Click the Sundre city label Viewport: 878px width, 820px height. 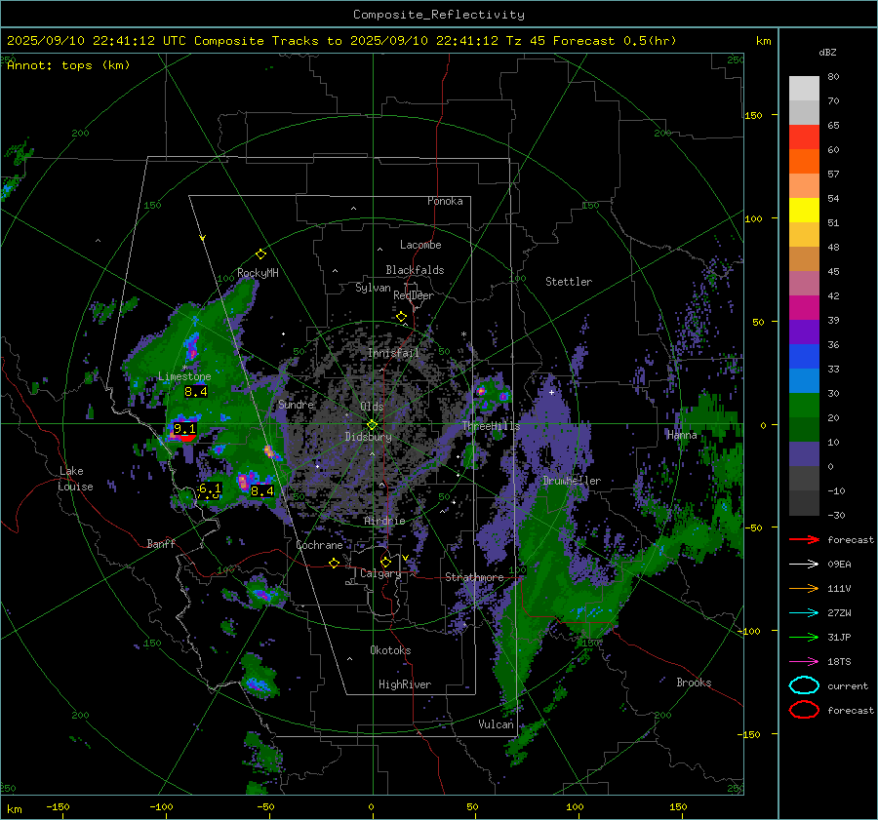click(296, 404)
